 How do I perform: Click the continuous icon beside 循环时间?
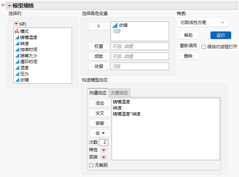click(17, 62)
